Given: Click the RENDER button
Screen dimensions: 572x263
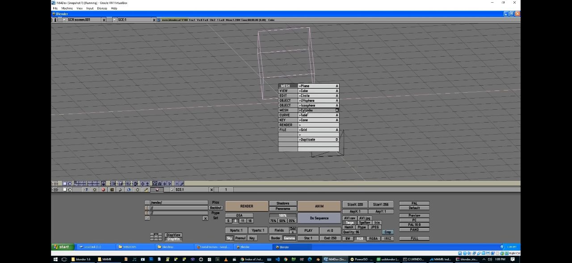Looking at the screenshot, I should 247,206.
